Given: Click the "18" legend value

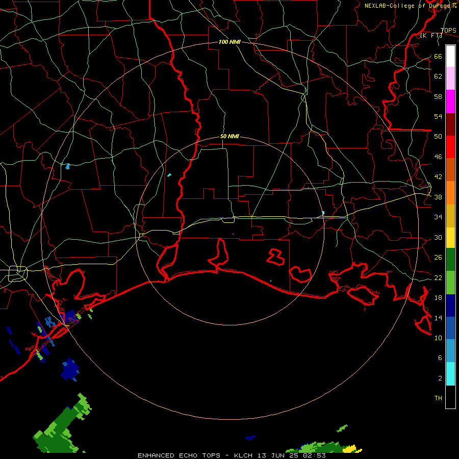Looking at the screenshot, I should click(438, 298).
